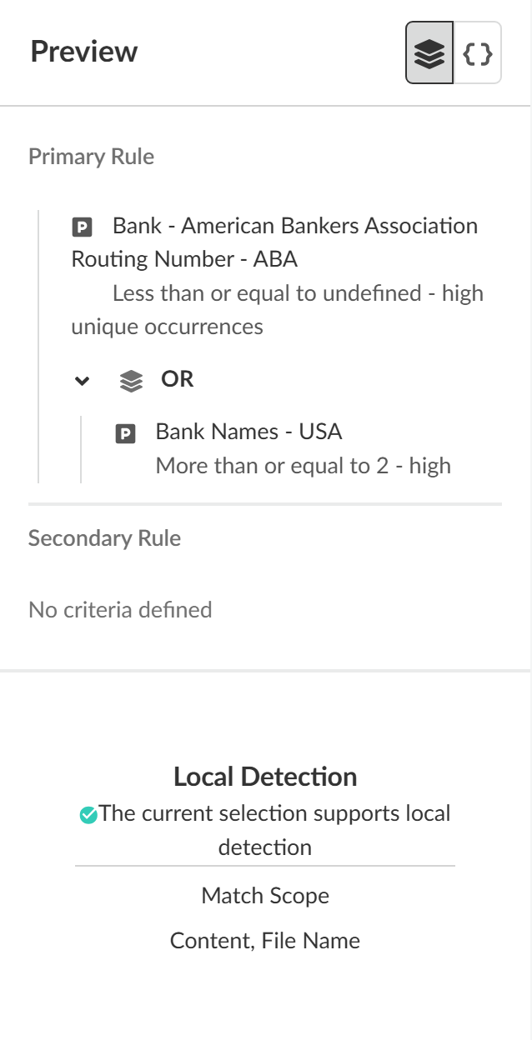
Task: Click the OR group layers icon
Action: [x=131, y=381]
